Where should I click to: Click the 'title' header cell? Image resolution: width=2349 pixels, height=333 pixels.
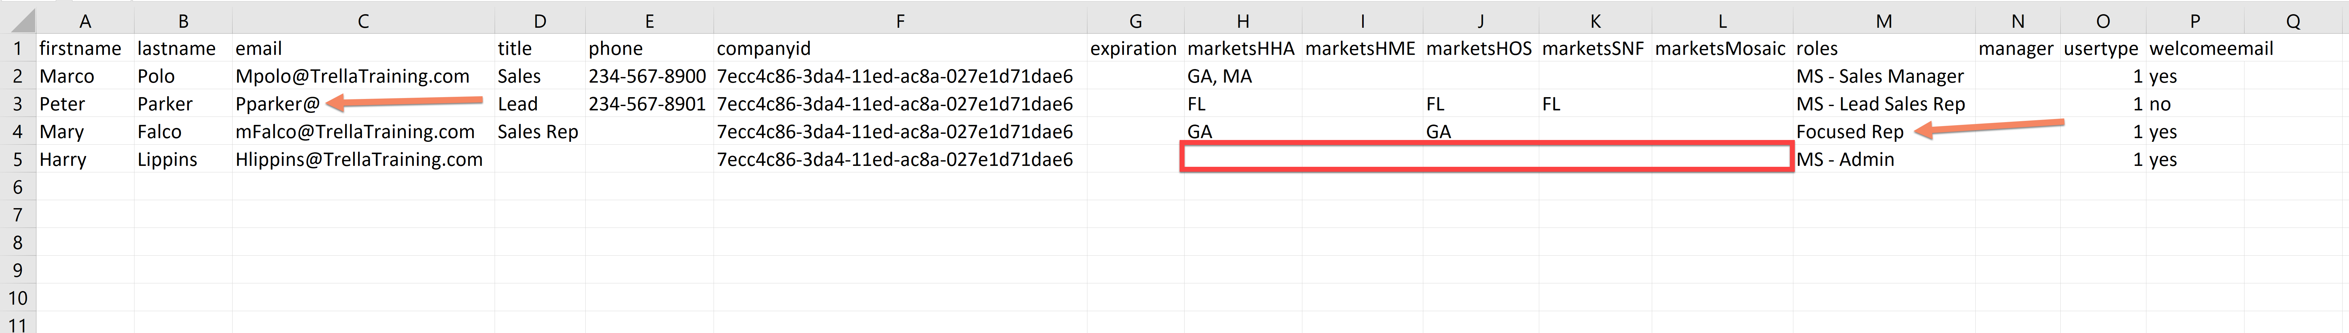click(x=540, y=48)
